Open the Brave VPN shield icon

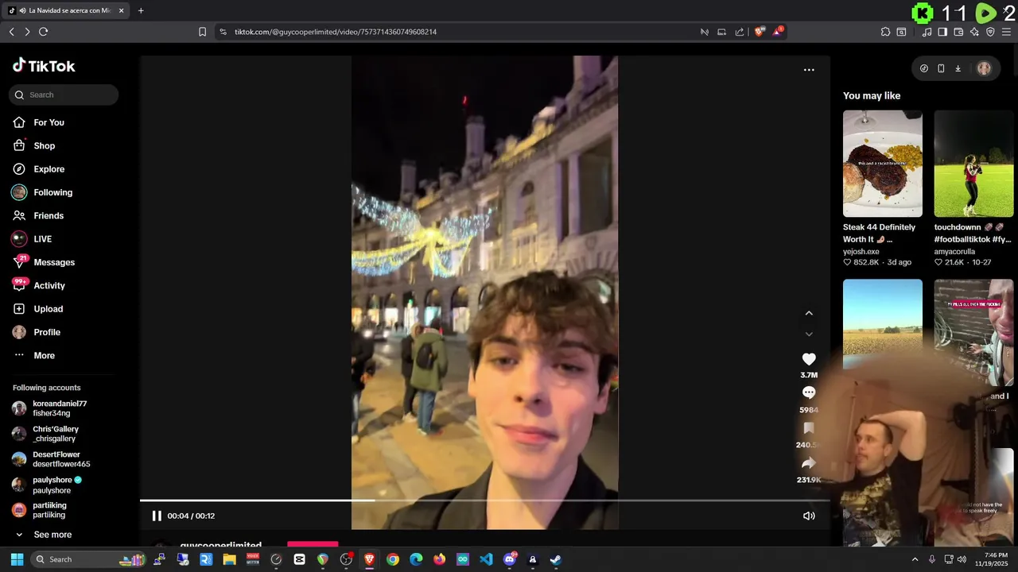point(990,32)
